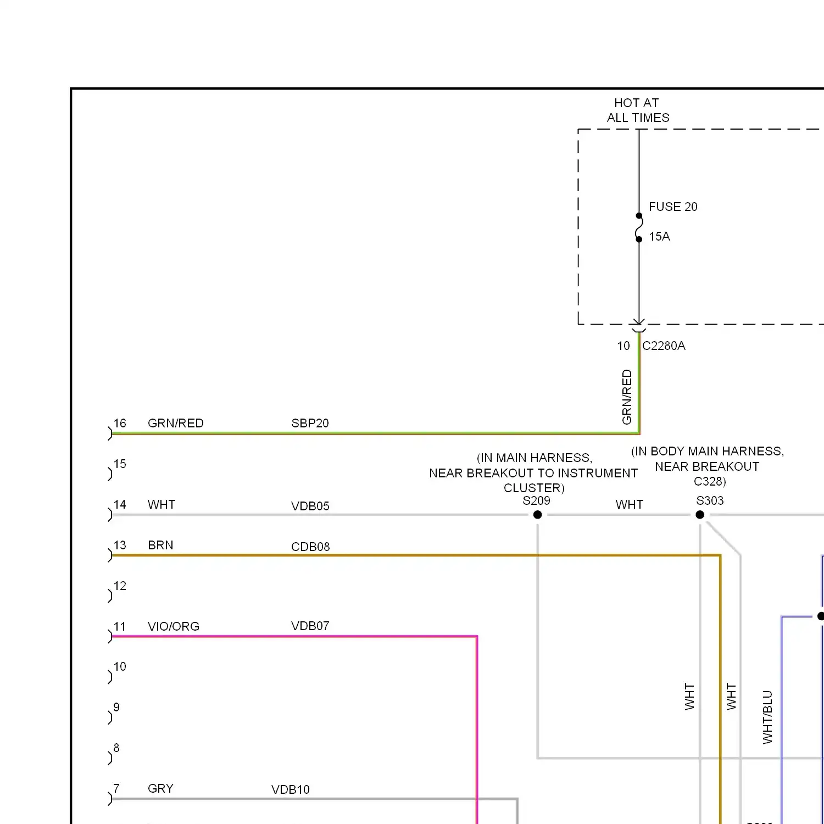Click pin number 10 on the left connector
This screenshot has width=824, height=824.
[120, 666]
